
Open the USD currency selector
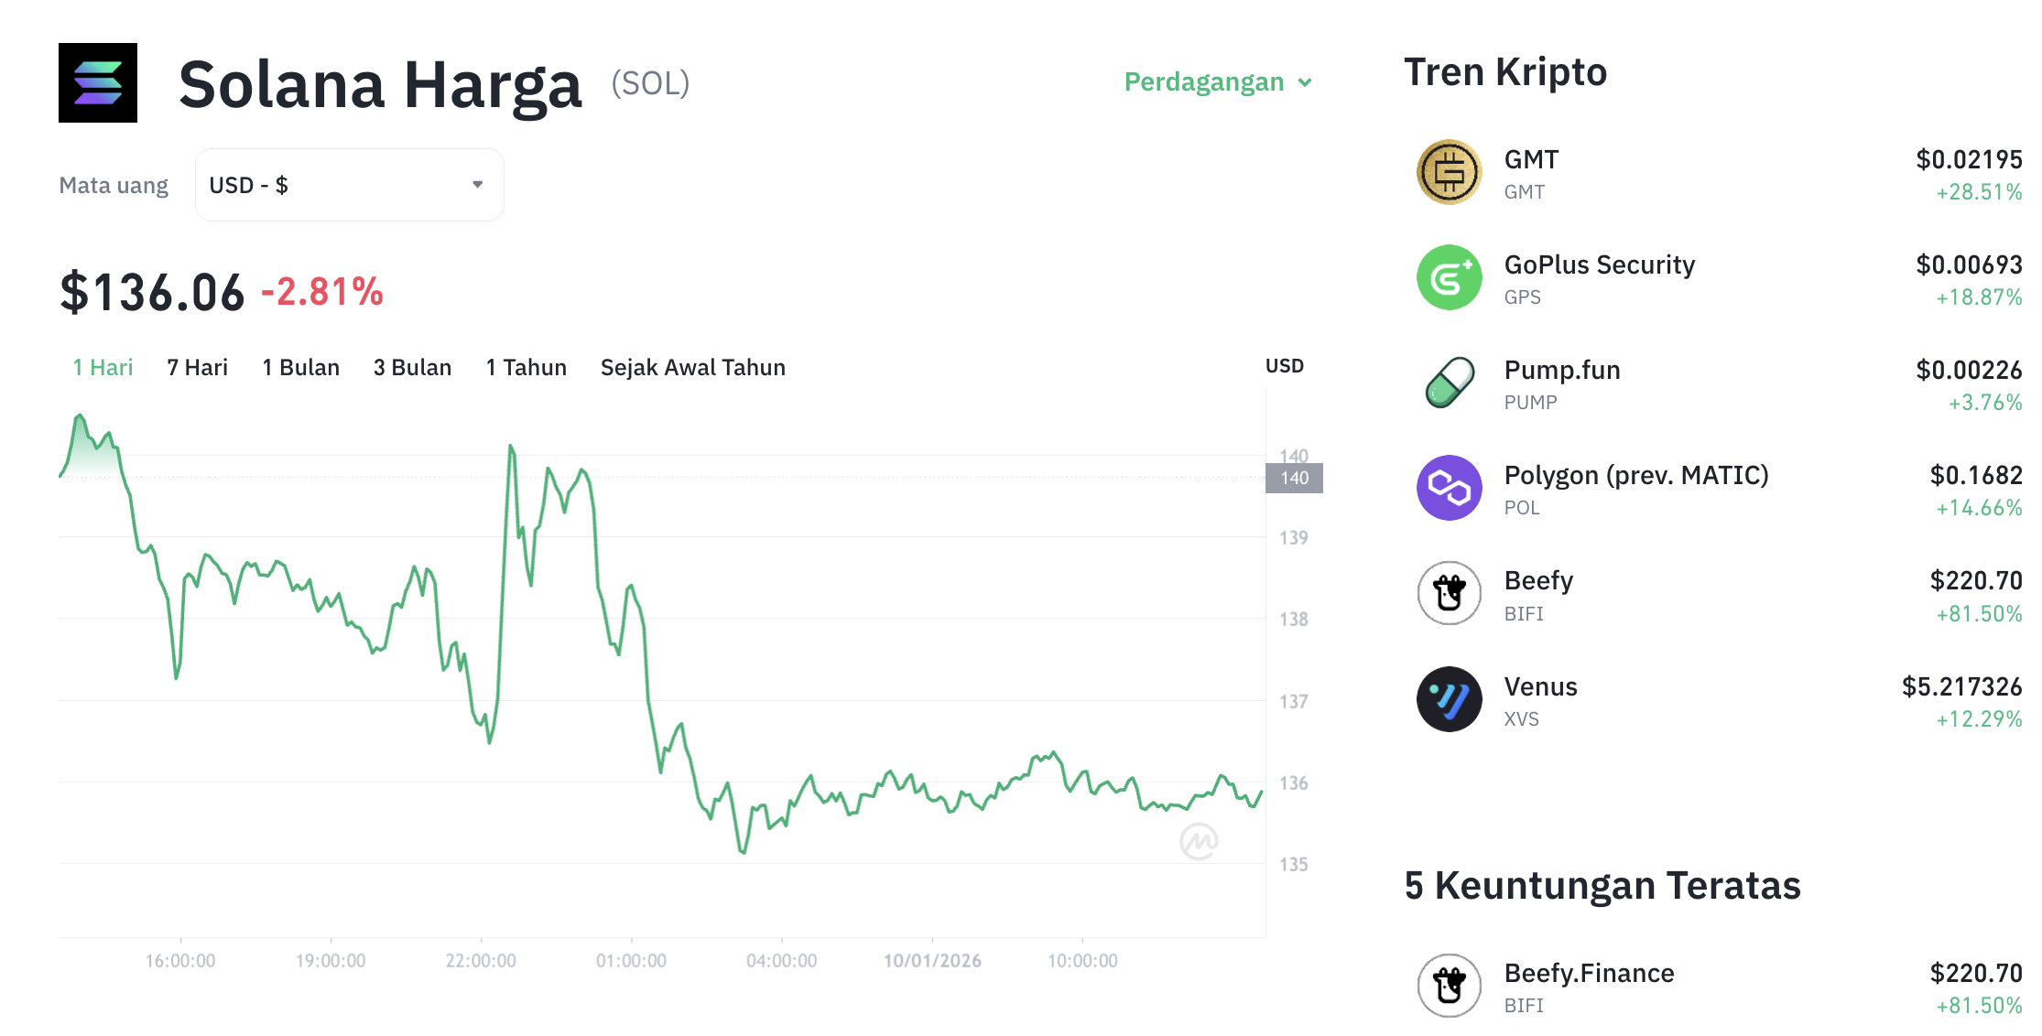348,185
